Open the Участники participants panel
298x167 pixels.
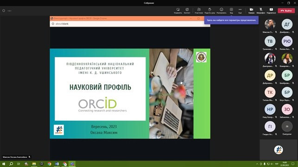[199, 11]
